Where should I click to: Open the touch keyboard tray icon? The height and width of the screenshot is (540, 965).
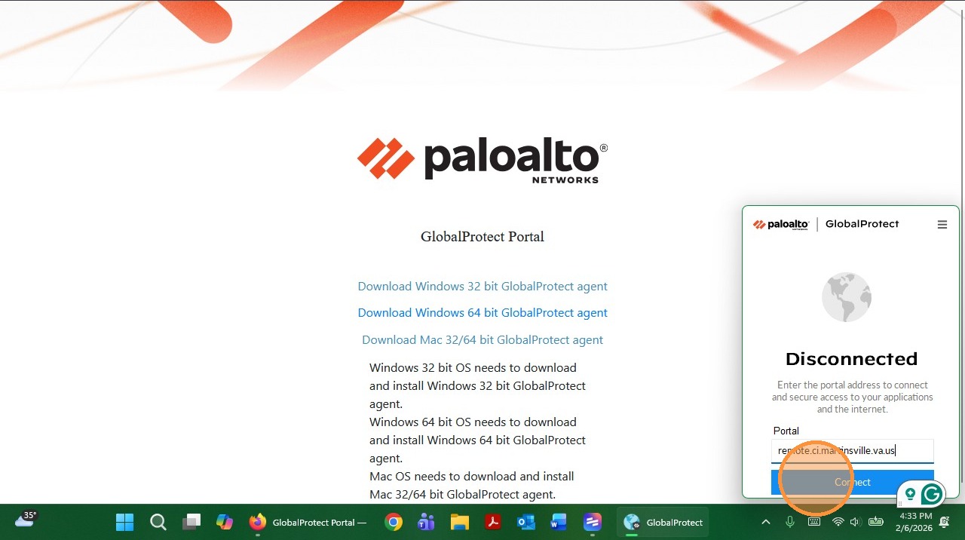814,522
